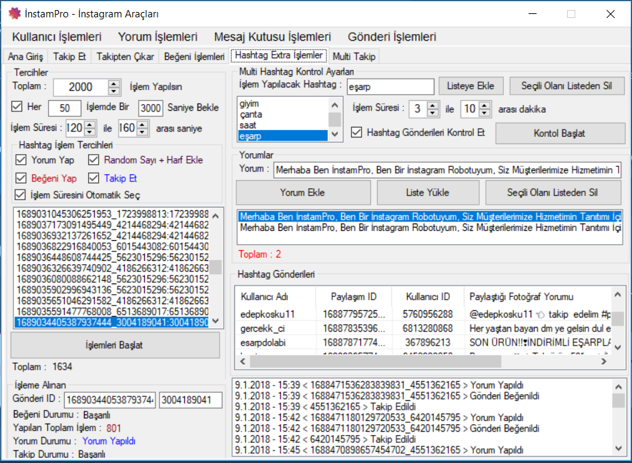Select giyim in hashtag list
Viewport: 632px width, 463px height.
pos(283,103)
